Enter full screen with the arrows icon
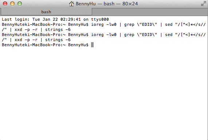The width and height of the screenshot is (208, 140). [x=203, y=4]
